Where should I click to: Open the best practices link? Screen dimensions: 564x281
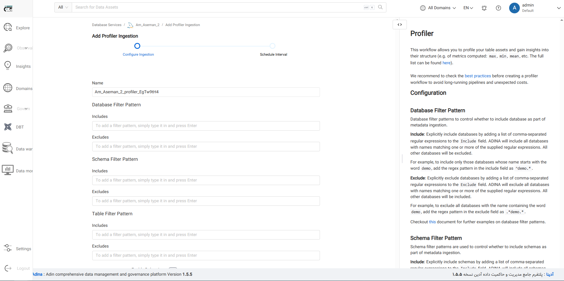coord(477,76)
